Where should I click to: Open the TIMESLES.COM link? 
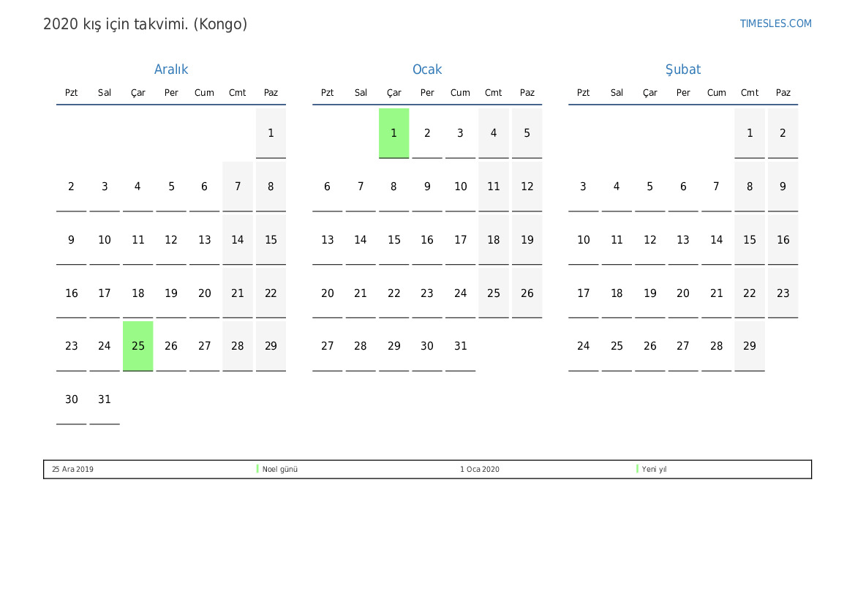775,23
